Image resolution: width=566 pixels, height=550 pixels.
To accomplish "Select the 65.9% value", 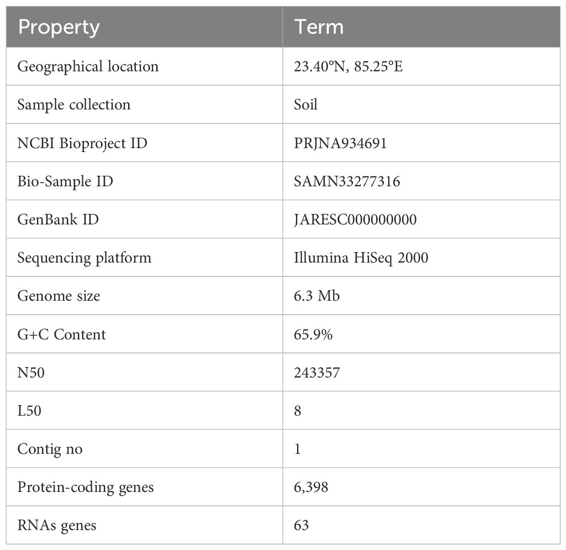I will 313,334.
